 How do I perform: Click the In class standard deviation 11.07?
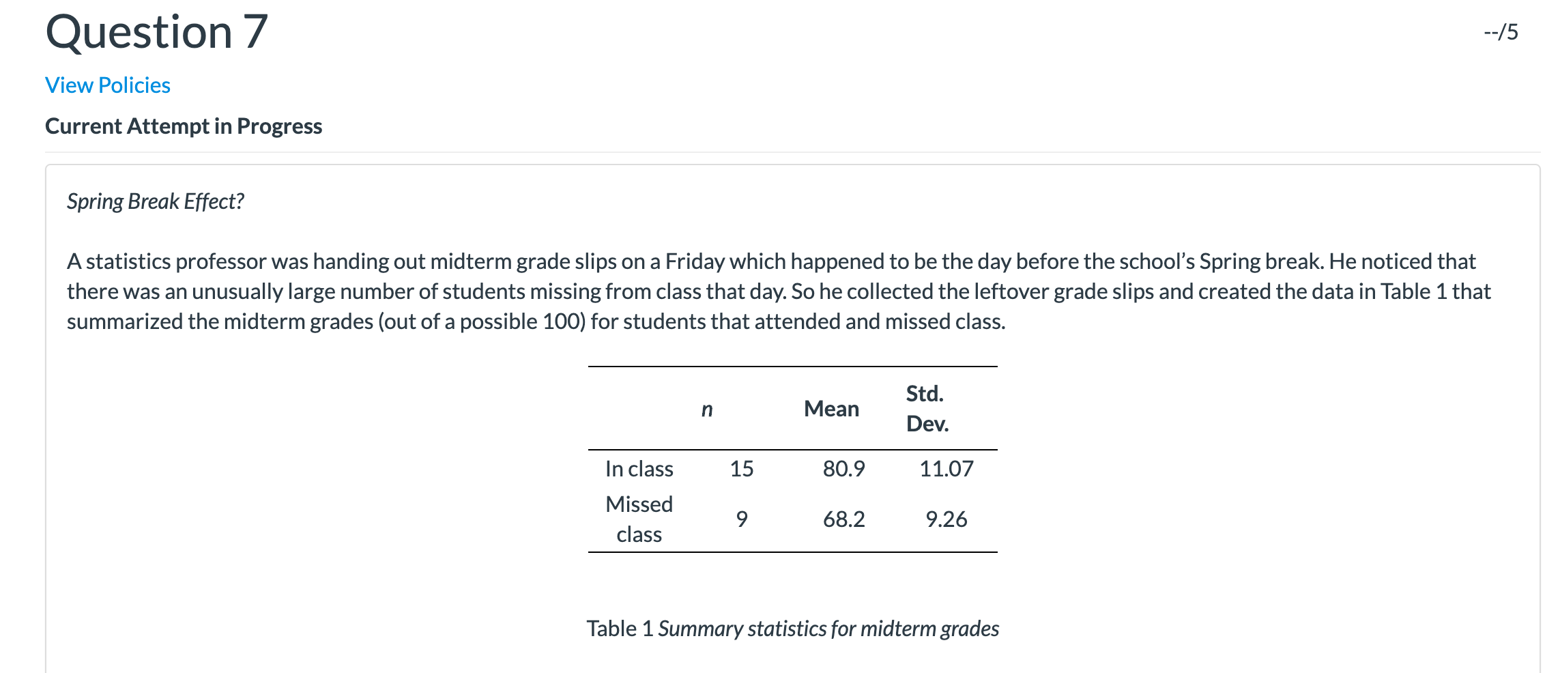[x=946, y=469]
